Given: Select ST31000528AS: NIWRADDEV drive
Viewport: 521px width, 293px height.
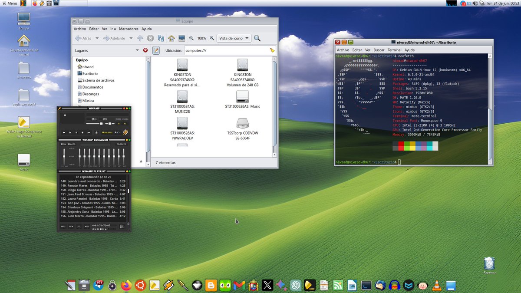Looking at the screenshot, I should click(182, 129).
